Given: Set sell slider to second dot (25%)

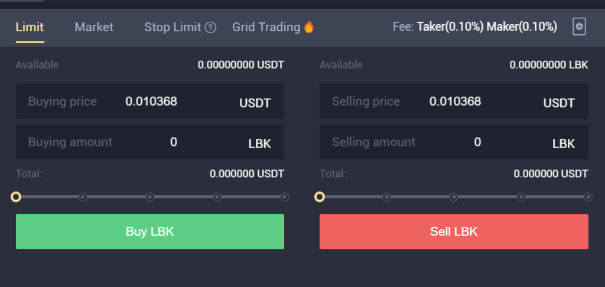Looking at the screenshot, I should 386,197.
